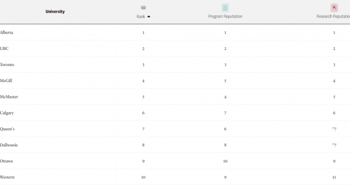Screen dimensions: 350x185
Task: Select the Calgary university name
Action: [x=7, y=113]
